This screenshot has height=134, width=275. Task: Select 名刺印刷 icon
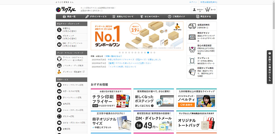coord(59,104)
